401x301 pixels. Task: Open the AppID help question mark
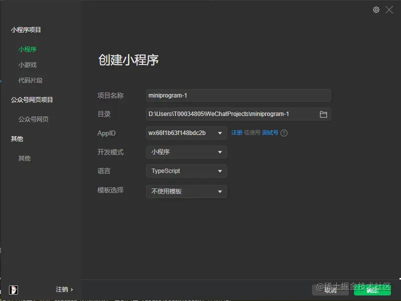click(x=284, y=133)
